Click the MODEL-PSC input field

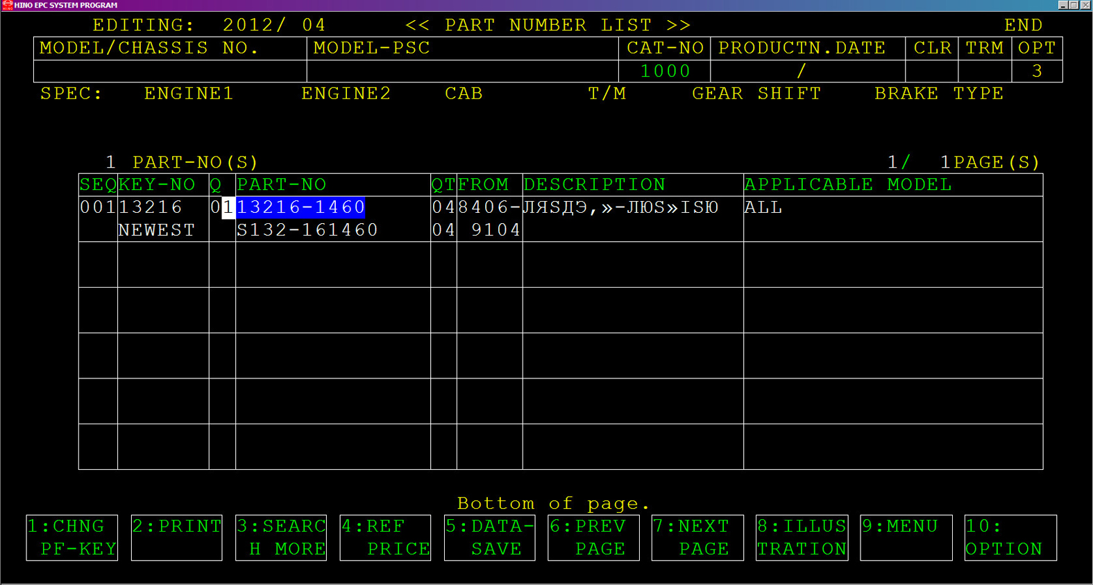462,71
